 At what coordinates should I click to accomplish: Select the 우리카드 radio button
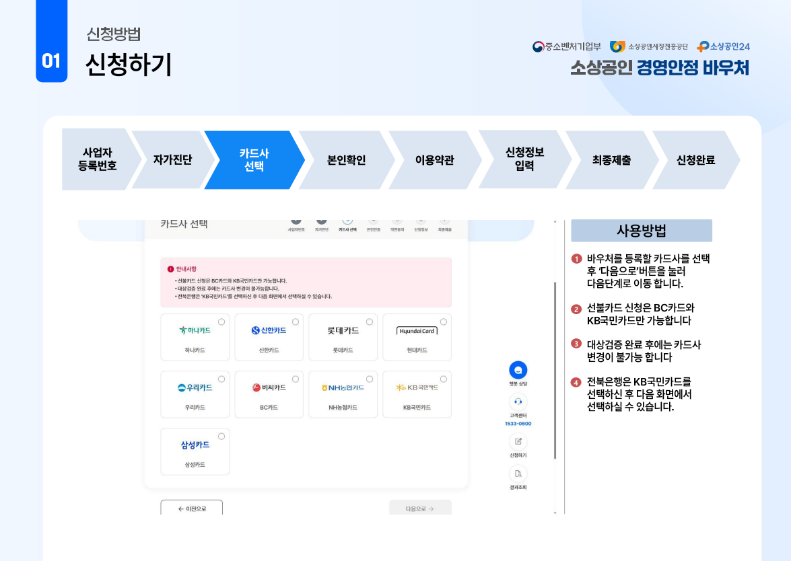point(221,379)
